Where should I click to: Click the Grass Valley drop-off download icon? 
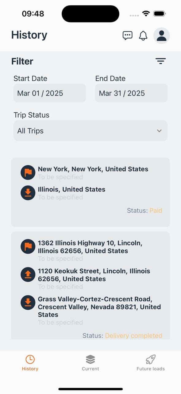click(28, 303)
